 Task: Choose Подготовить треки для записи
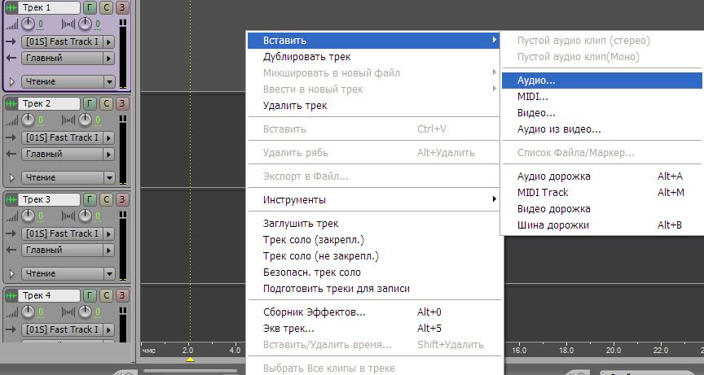click(x=373, y=289)
